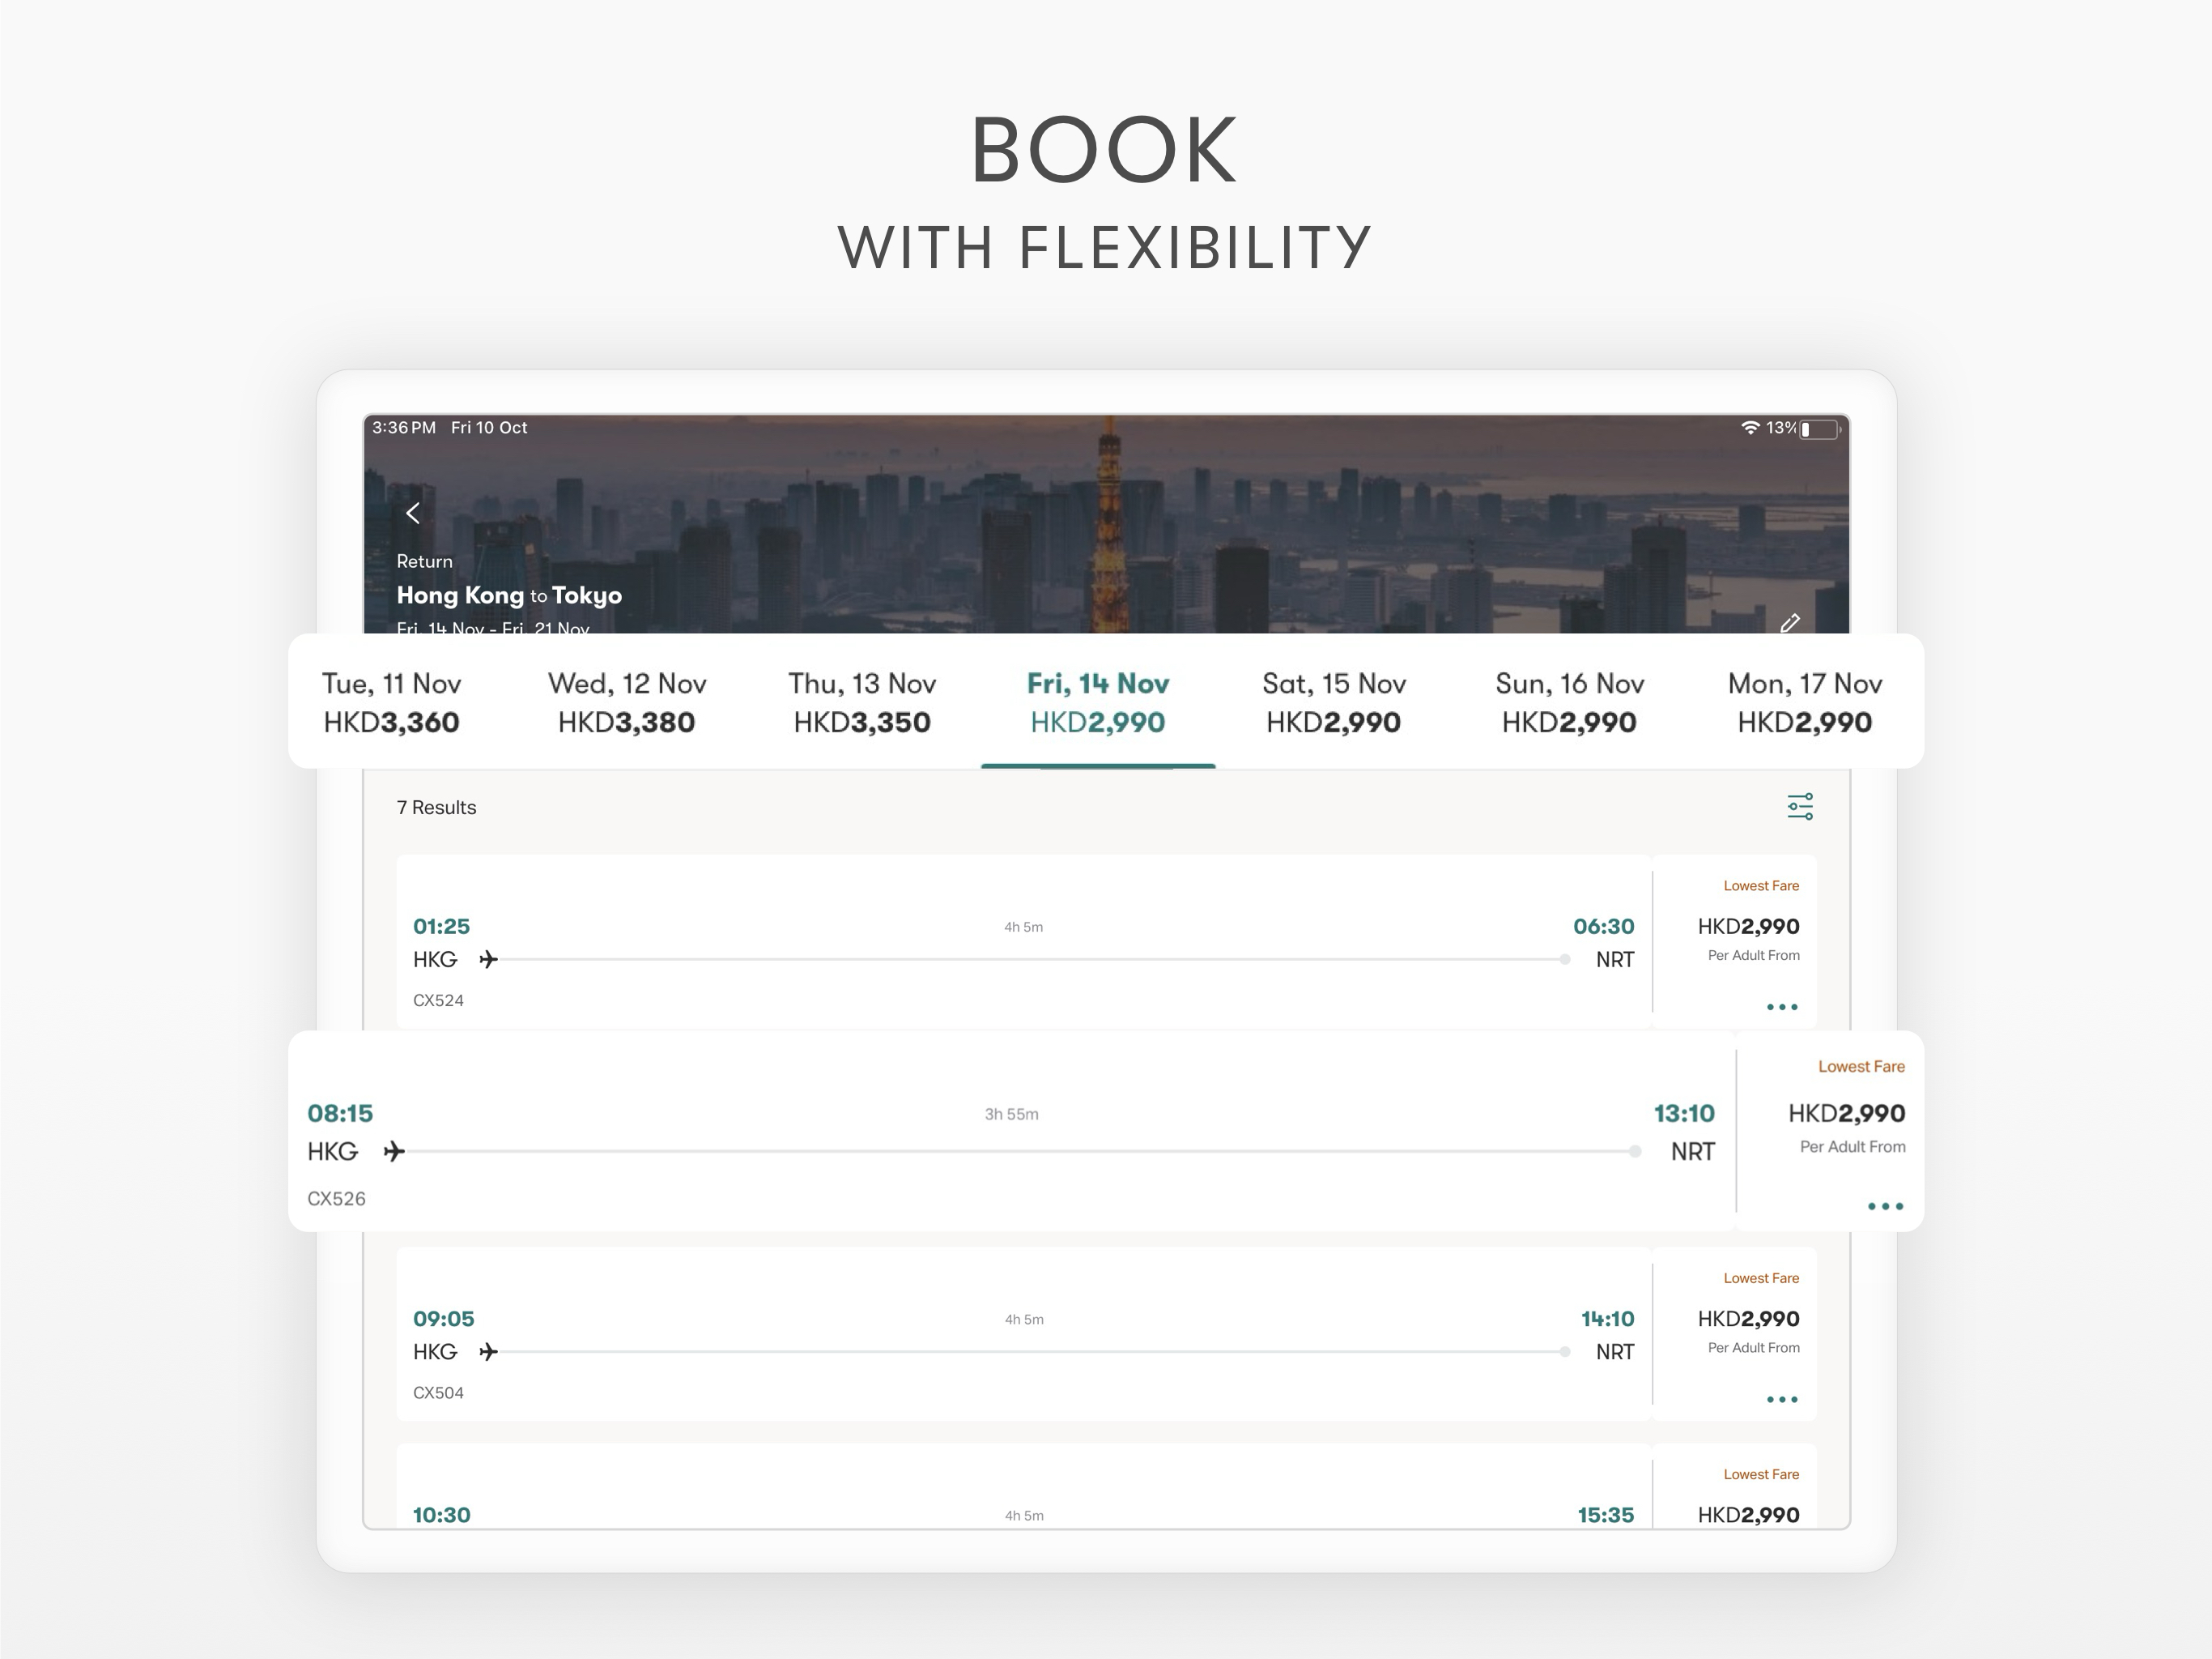Click the Wi-Fi status icon

coord(1750,427)
